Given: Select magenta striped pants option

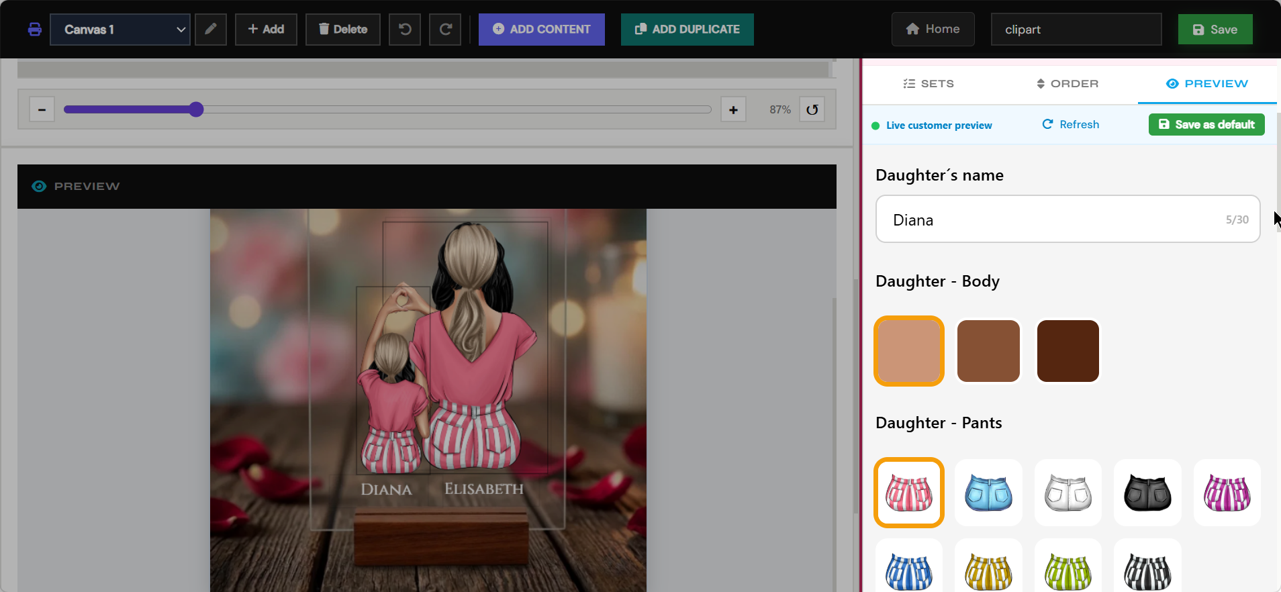Looking at the screenshot, I should point(1227,493).
